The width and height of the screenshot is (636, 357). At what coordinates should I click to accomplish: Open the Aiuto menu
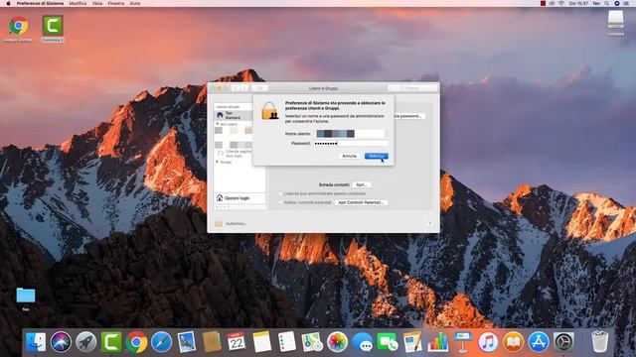click(x=135, y=3)
